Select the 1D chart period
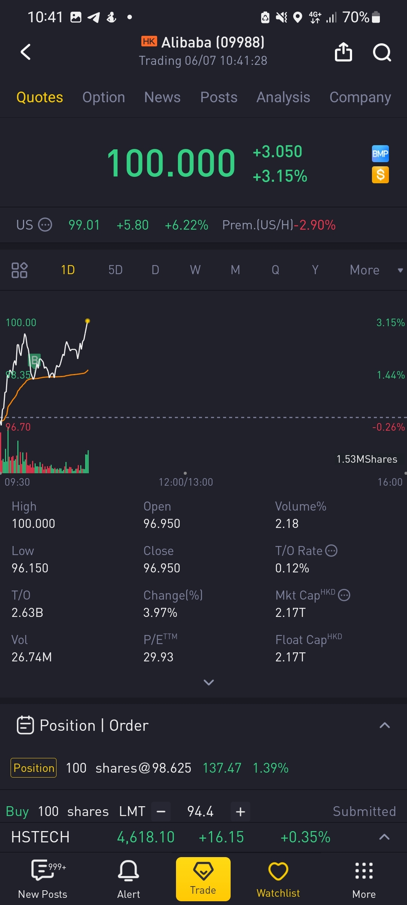This screenshot has width=407, height=905. (x=68, y=270)
